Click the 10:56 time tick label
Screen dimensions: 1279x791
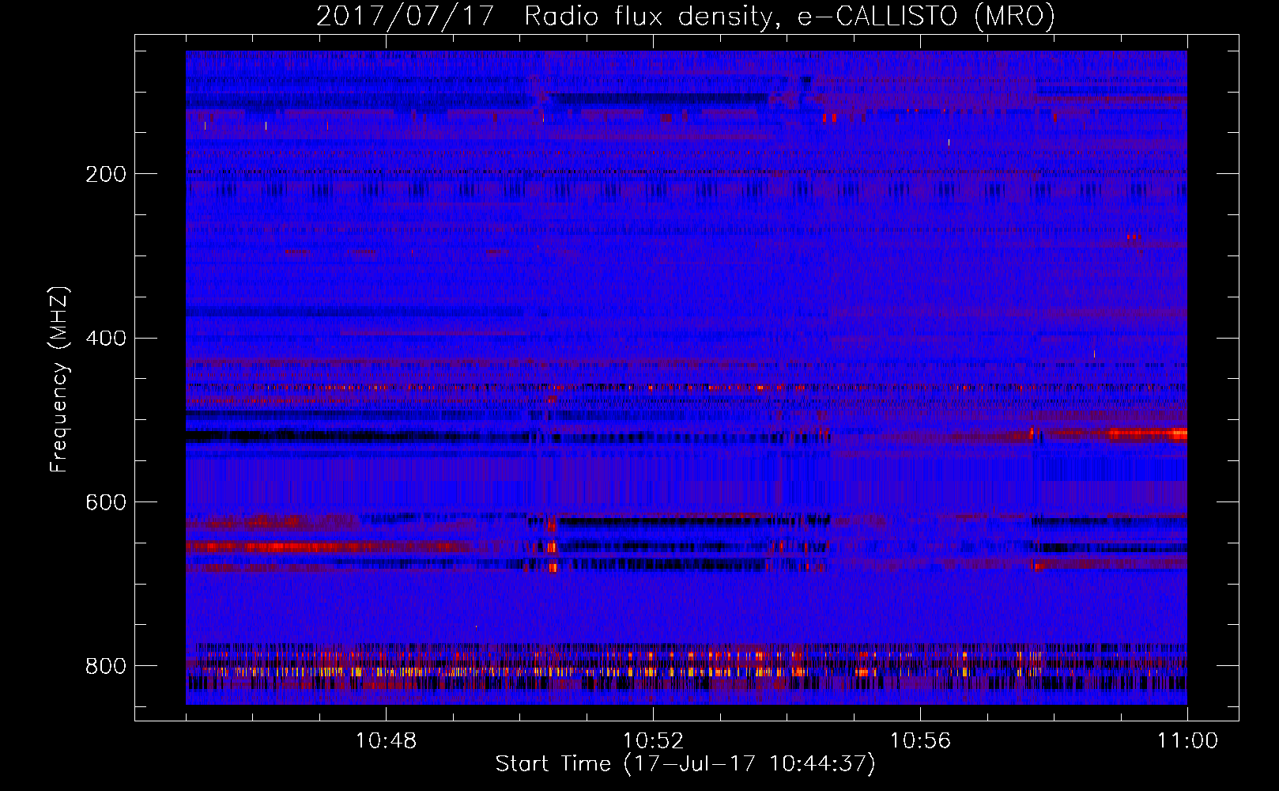click(920, 741)
